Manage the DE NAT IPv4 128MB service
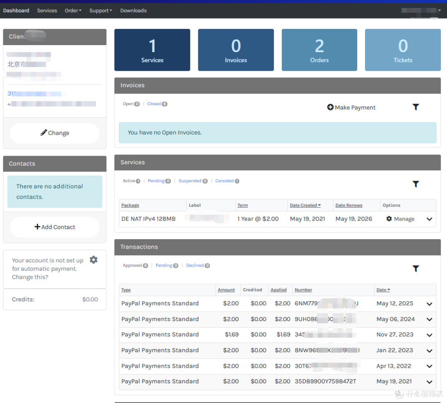The height and width of the screenshot is (403, 447). pyautogui.click(x=400, y=219)
